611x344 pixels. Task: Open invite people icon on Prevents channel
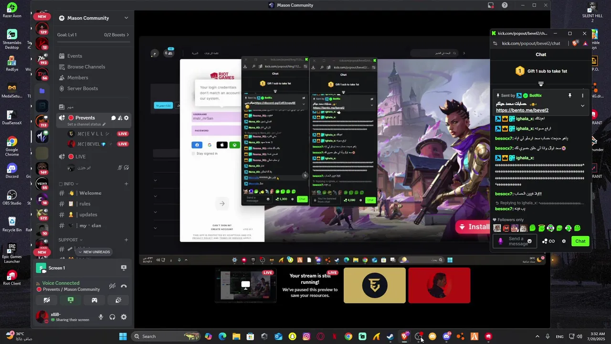coord(120,118)
